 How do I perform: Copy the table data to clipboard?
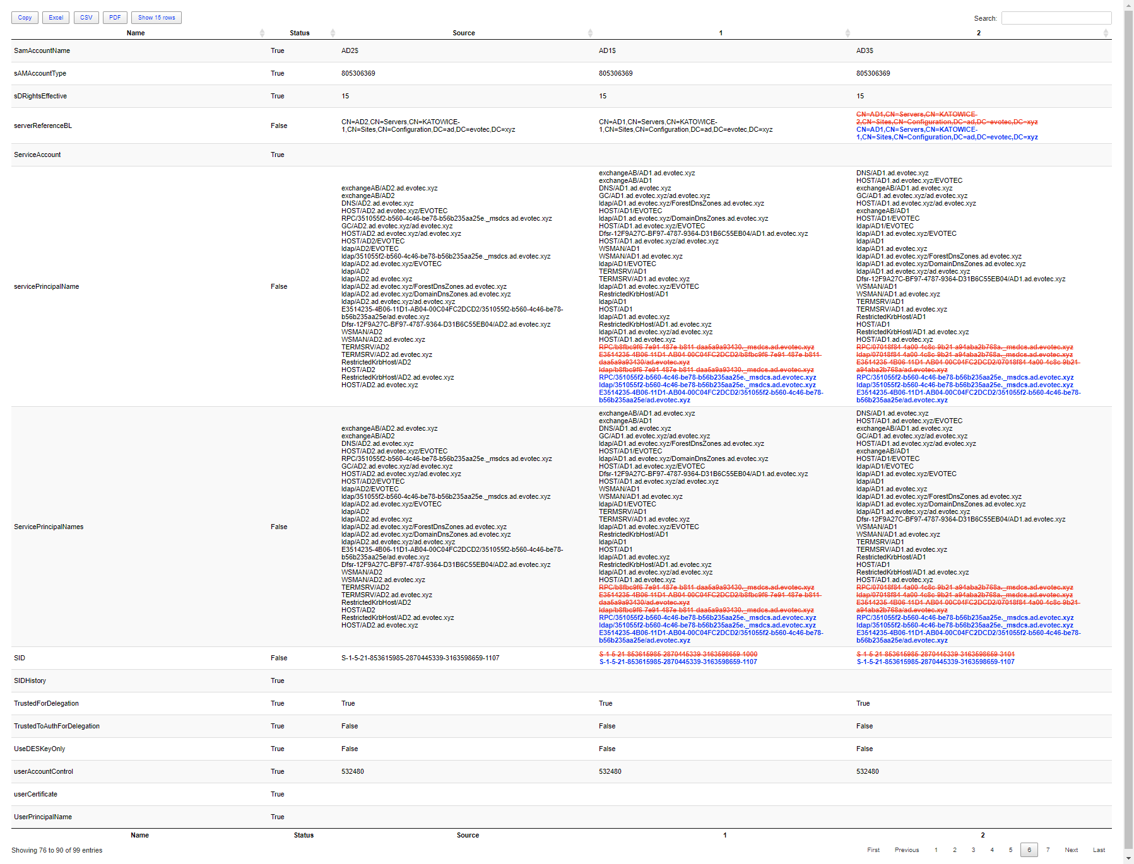pyautogui.click(x=25, y=18)
